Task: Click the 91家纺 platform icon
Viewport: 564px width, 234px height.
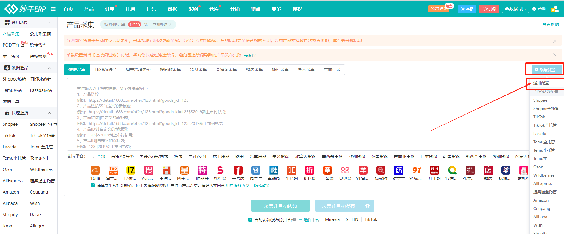Action: [x=417, y=170]
